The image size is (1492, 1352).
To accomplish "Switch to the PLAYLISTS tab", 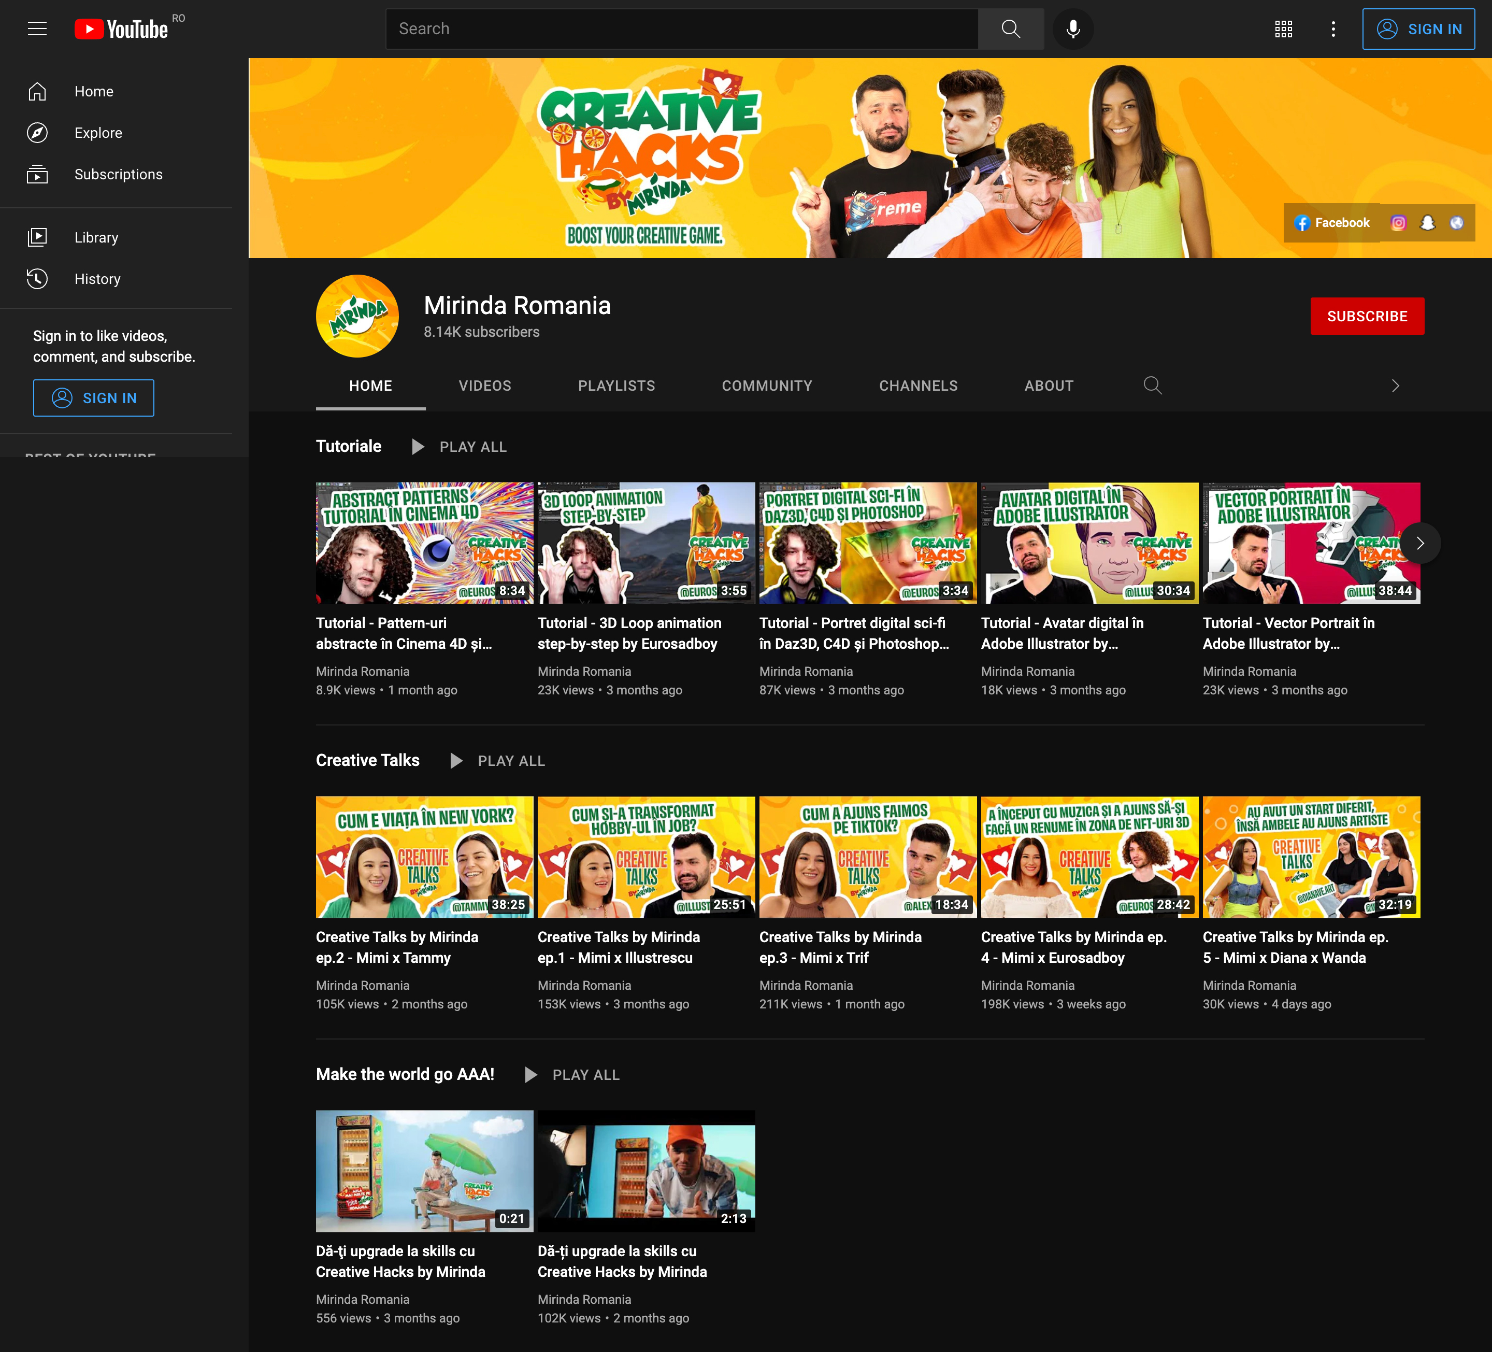I will click(x=616, y=386).
